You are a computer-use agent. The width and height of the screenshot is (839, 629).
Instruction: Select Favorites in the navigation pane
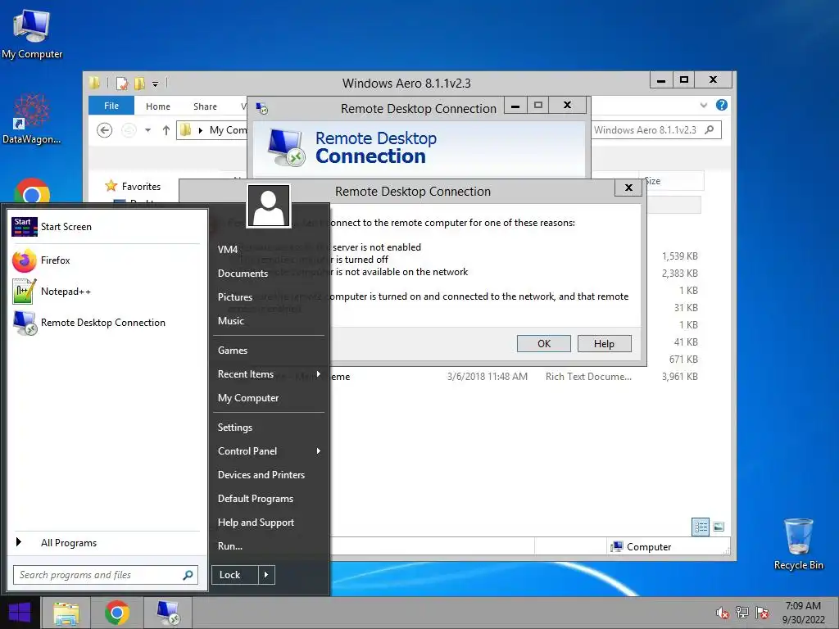pos(134,186)
